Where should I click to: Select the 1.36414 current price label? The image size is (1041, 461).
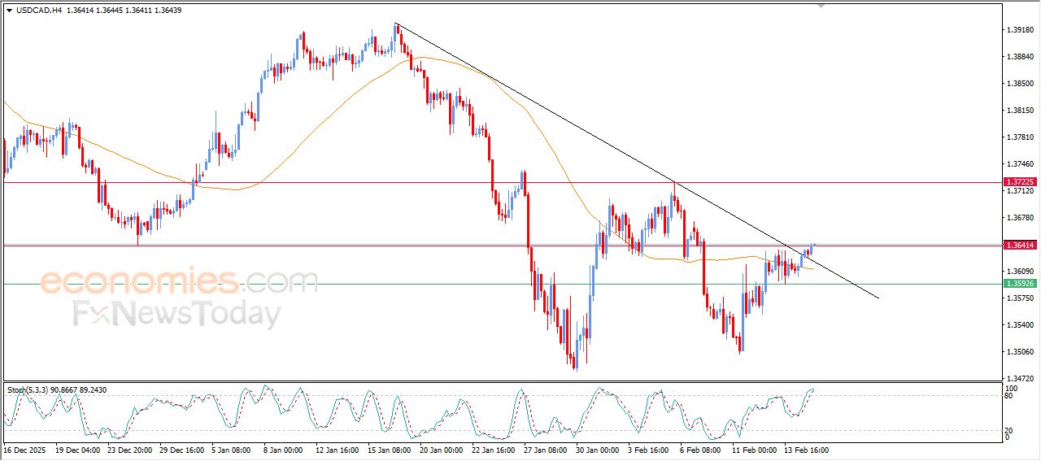point(1019,245)
